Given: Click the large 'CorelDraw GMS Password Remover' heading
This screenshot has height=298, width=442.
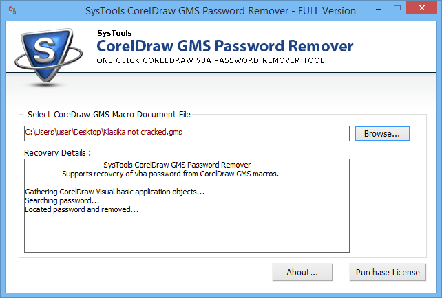Looking at the screenshot, I should [224, 47].
